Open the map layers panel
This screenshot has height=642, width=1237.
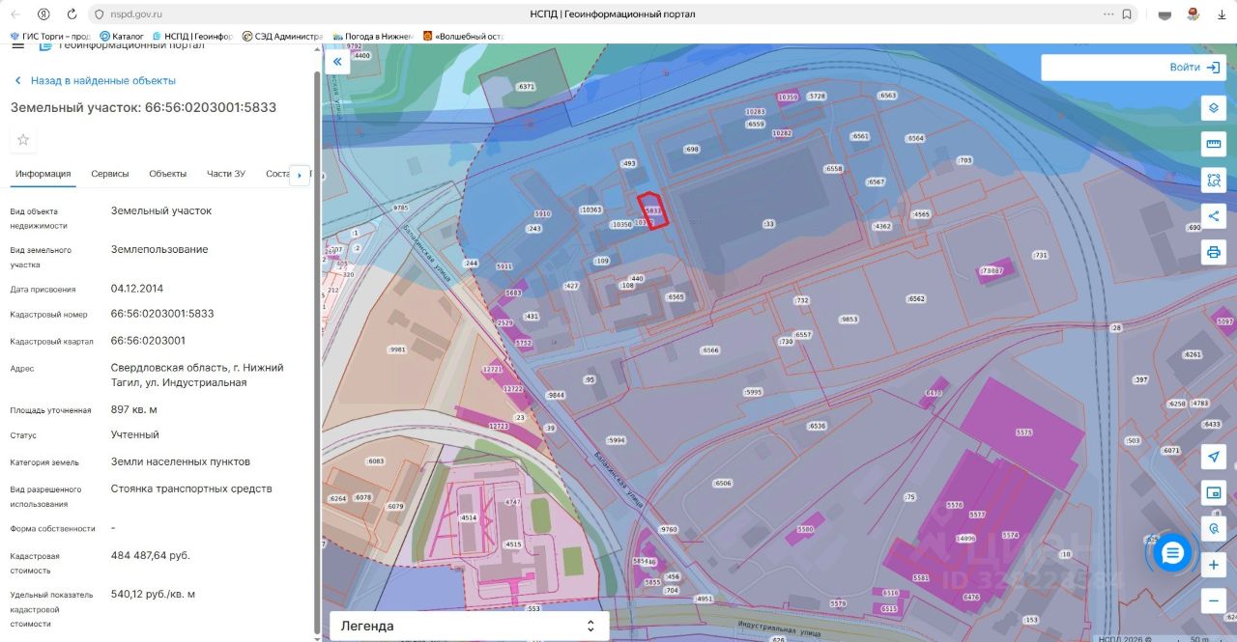tap(1213, 107)
